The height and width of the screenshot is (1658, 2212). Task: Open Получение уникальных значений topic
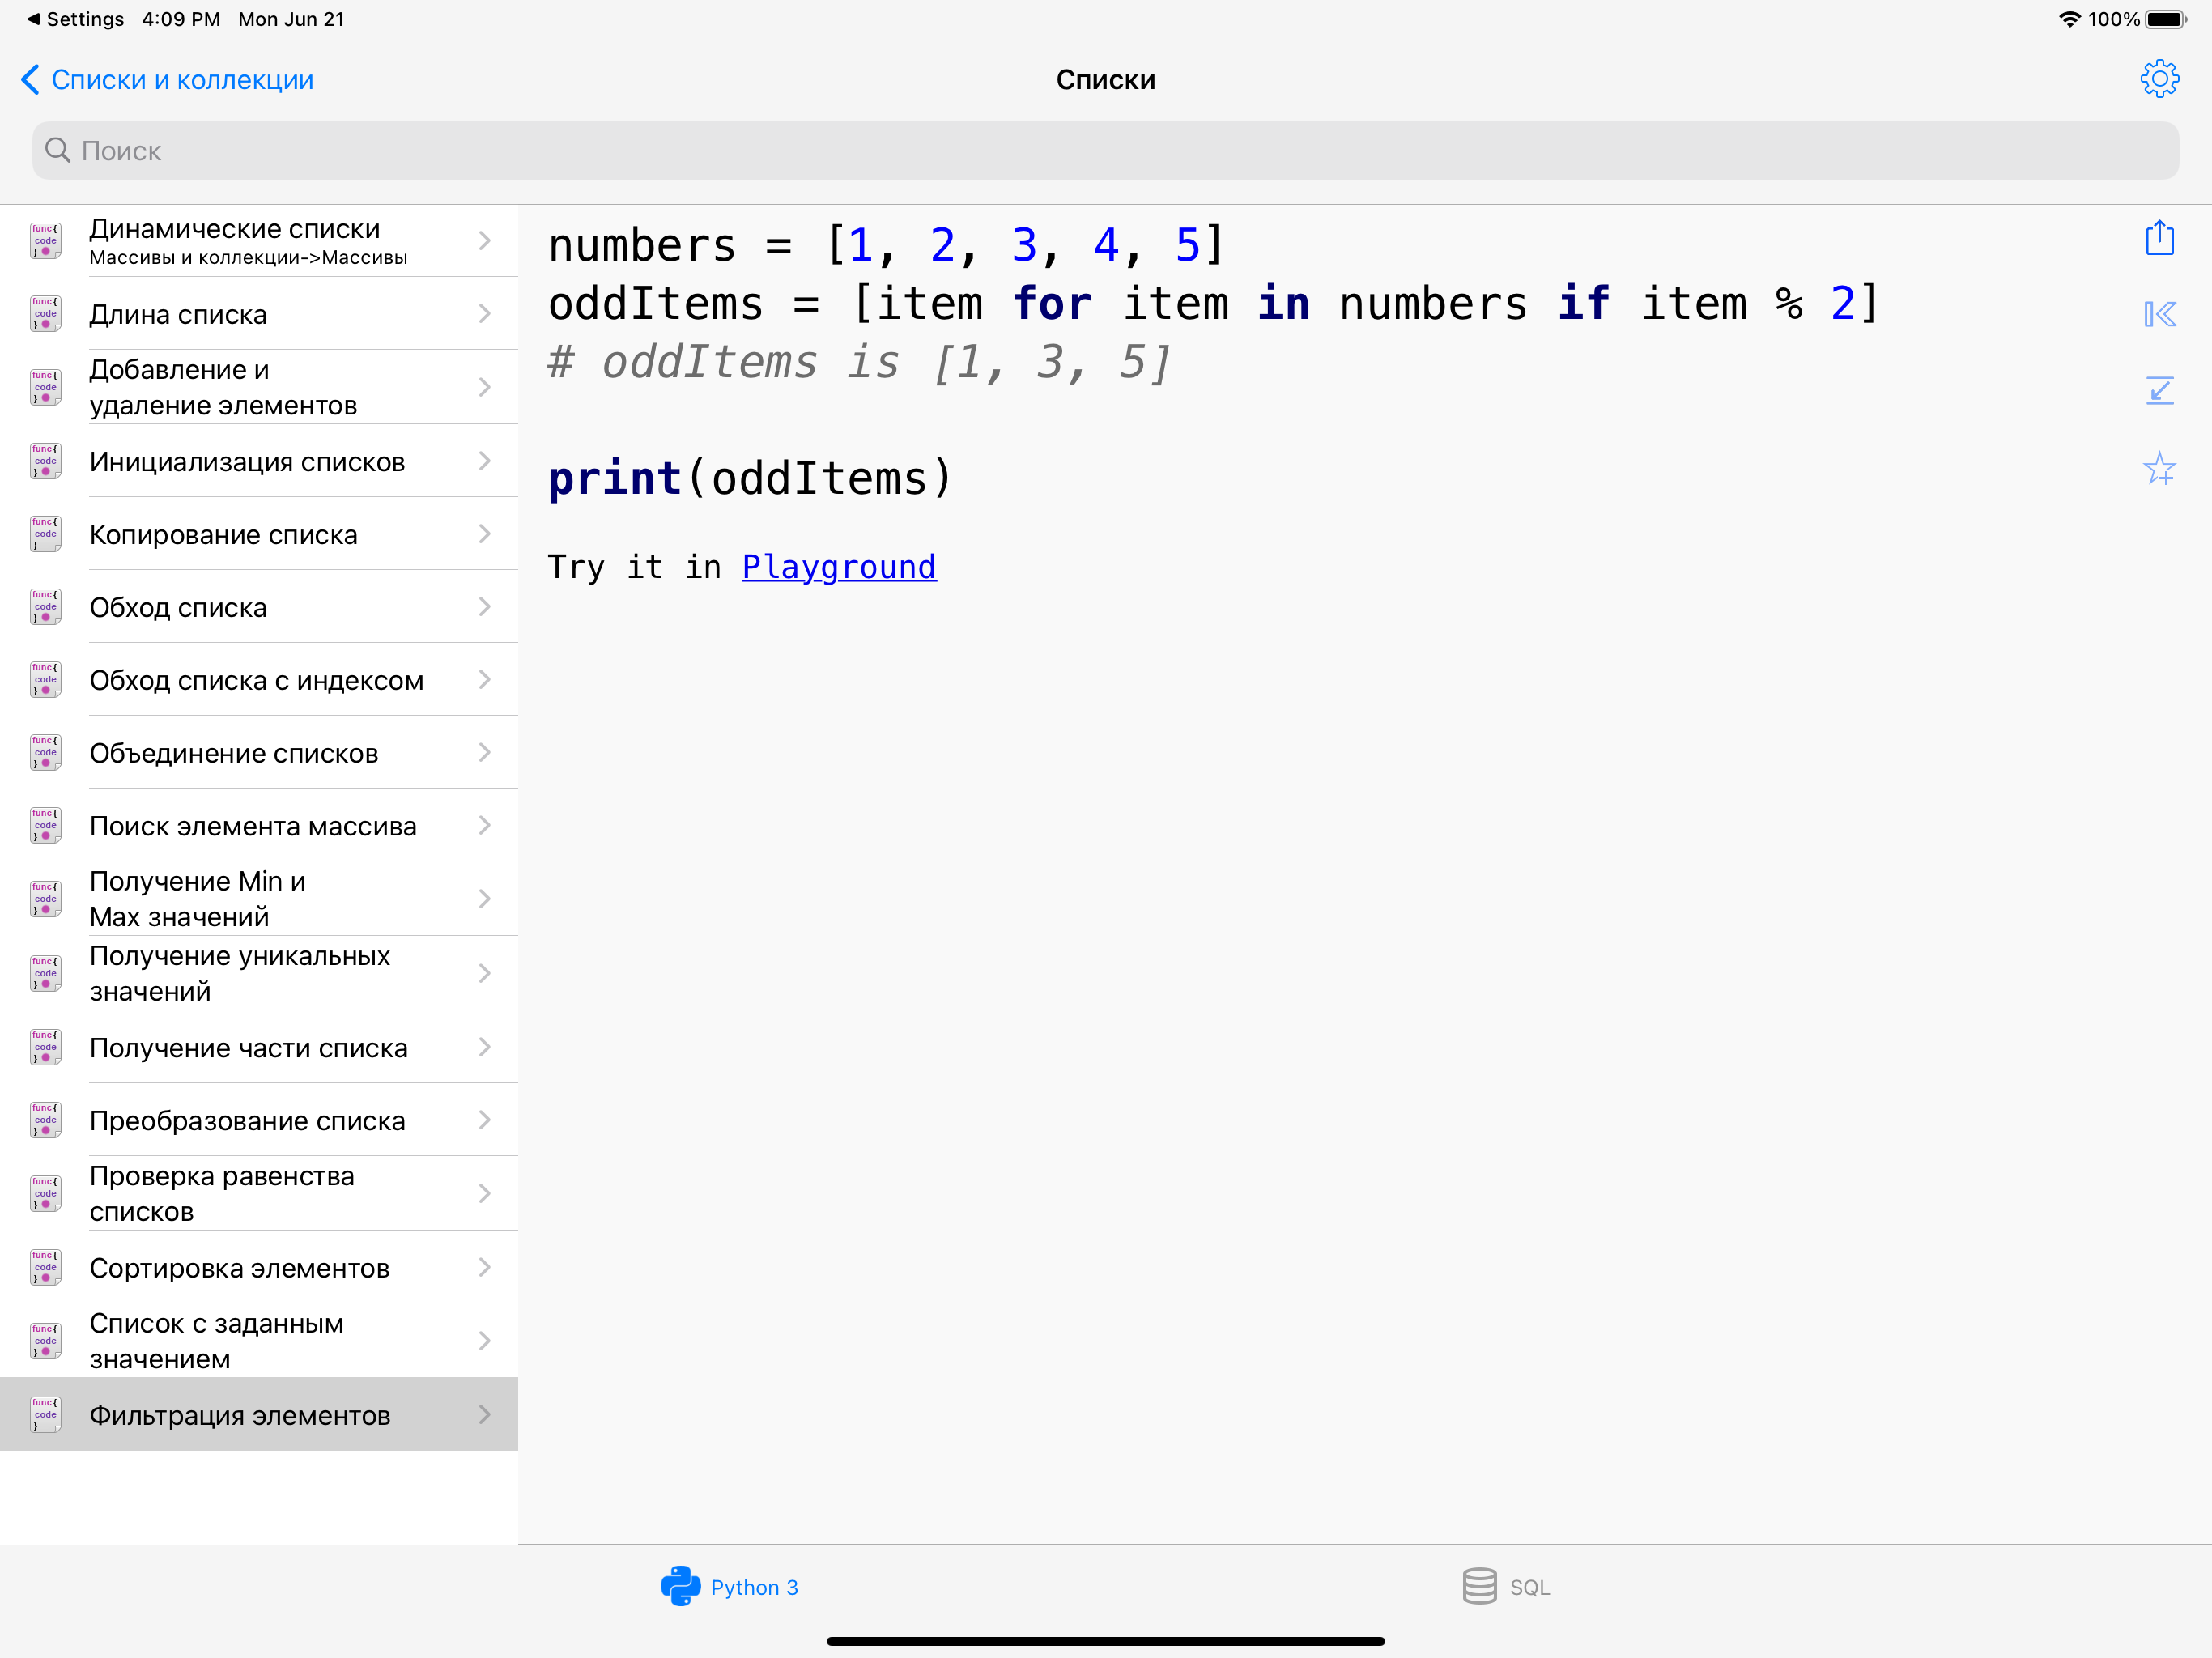tap(259, 973)
